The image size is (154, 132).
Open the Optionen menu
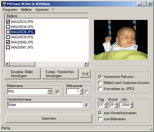tap(42, 10)
